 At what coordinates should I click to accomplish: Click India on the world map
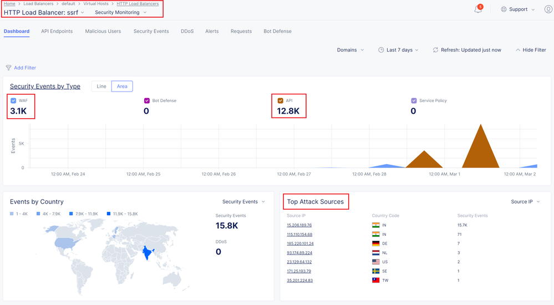[x=147, y=253]
